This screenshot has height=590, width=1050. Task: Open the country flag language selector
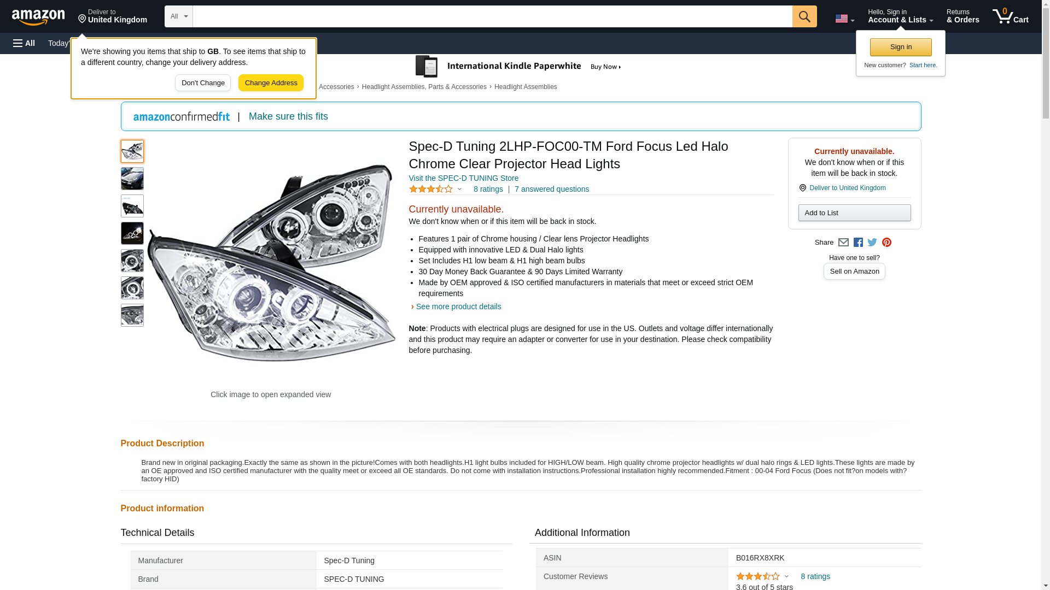844,19
